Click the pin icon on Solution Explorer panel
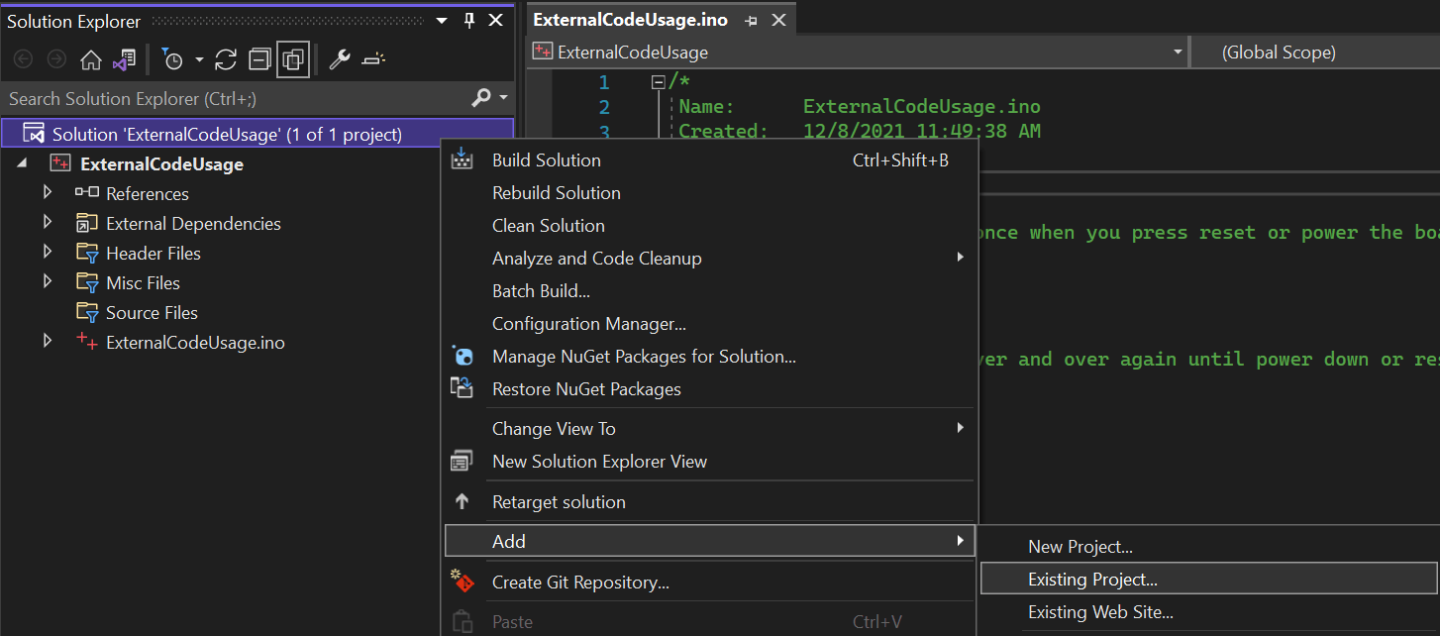The image size is (1440, 636). (467, 19)
